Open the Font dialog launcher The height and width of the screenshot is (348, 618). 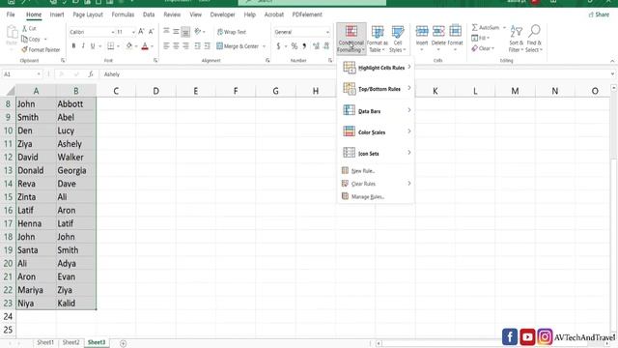(x=155, y=60)
